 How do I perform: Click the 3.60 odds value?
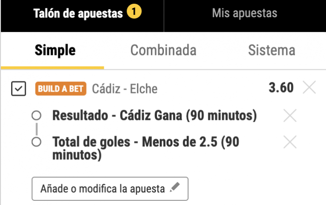coord(281,87)
